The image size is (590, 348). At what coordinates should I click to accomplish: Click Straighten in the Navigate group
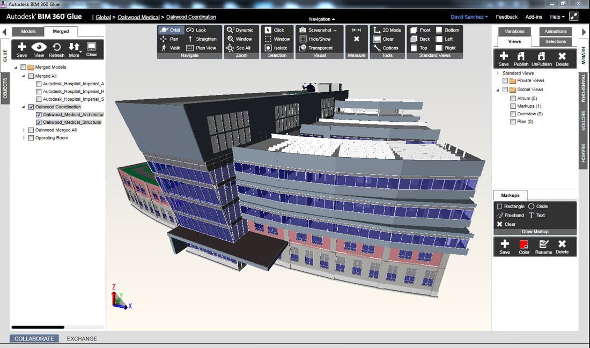202,39
